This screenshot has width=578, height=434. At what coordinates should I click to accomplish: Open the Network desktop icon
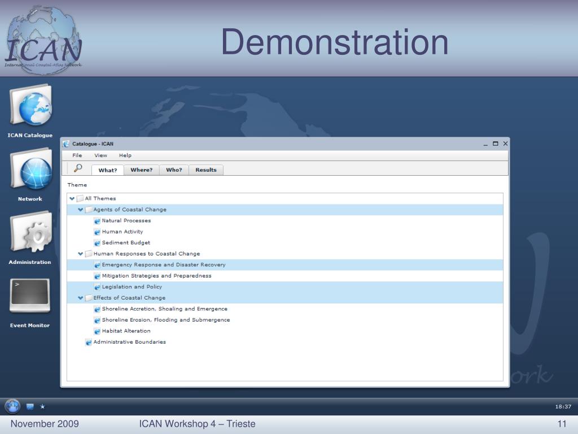(30, 170)
